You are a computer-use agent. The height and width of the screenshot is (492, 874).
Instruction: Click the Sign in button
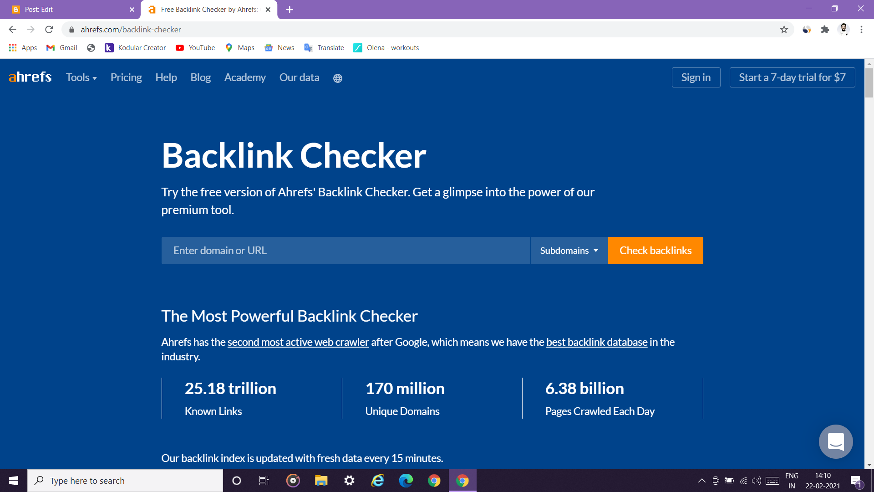tap(696, 77)
